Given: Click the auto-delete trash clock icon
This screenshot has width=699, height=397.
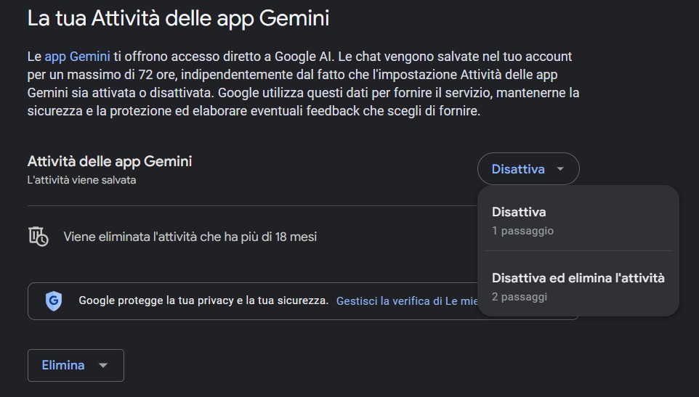Looking at the screenshot, I should tap(39, 237).
